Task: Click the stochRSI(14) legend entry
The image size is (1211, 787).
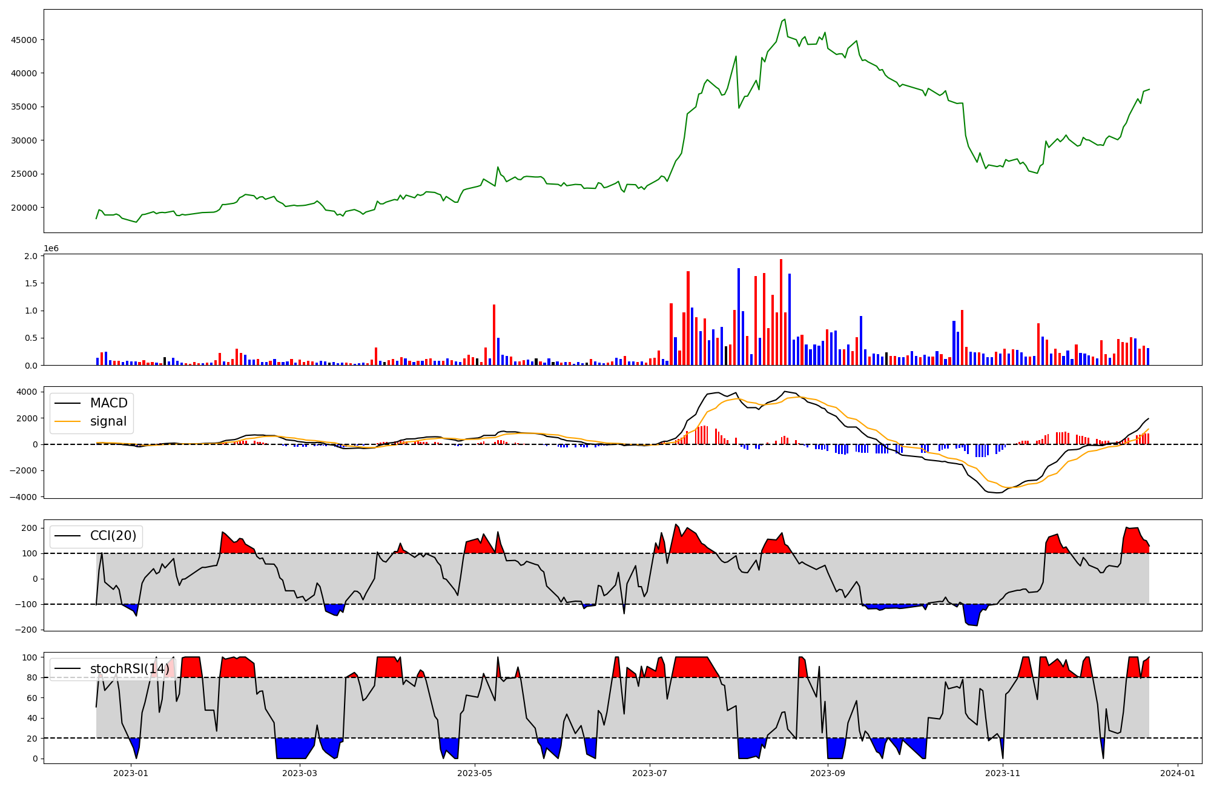Action: pyautogui.click(x=130, y=668)
